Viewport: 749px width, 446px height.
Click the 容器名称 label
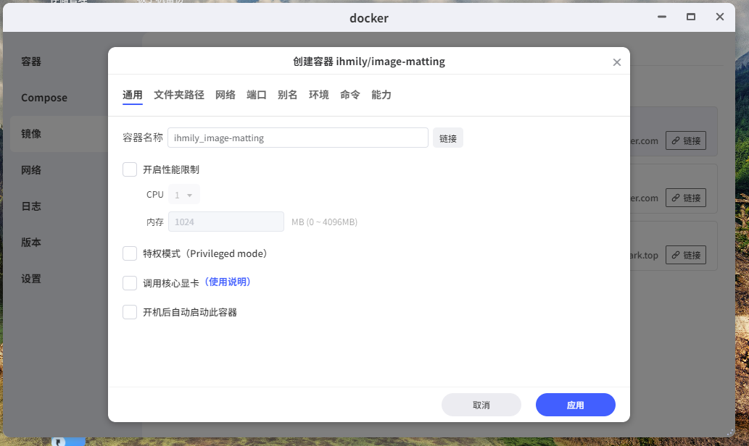[143, 138]
